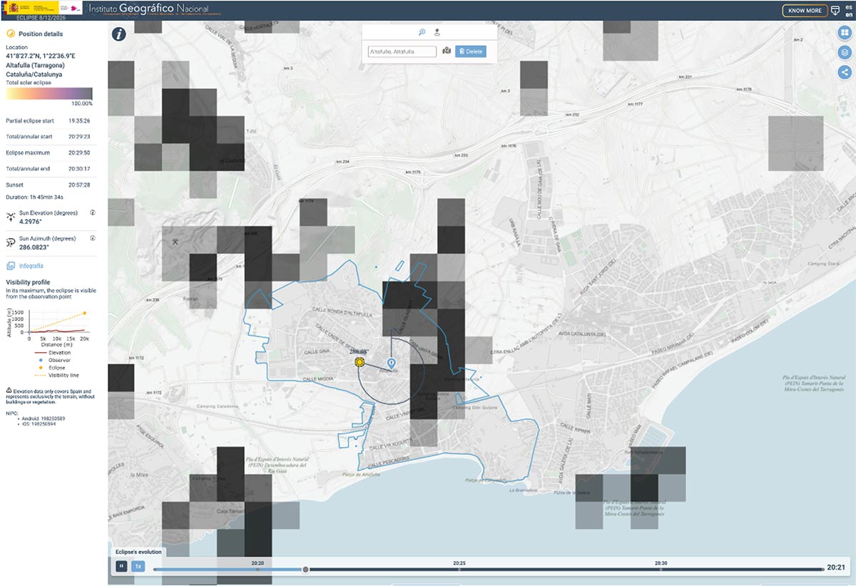The width and height of the screenshot is (856, 586).
Task: Click the Platja de Altafulla map label
Action: (x=360, y=473)
